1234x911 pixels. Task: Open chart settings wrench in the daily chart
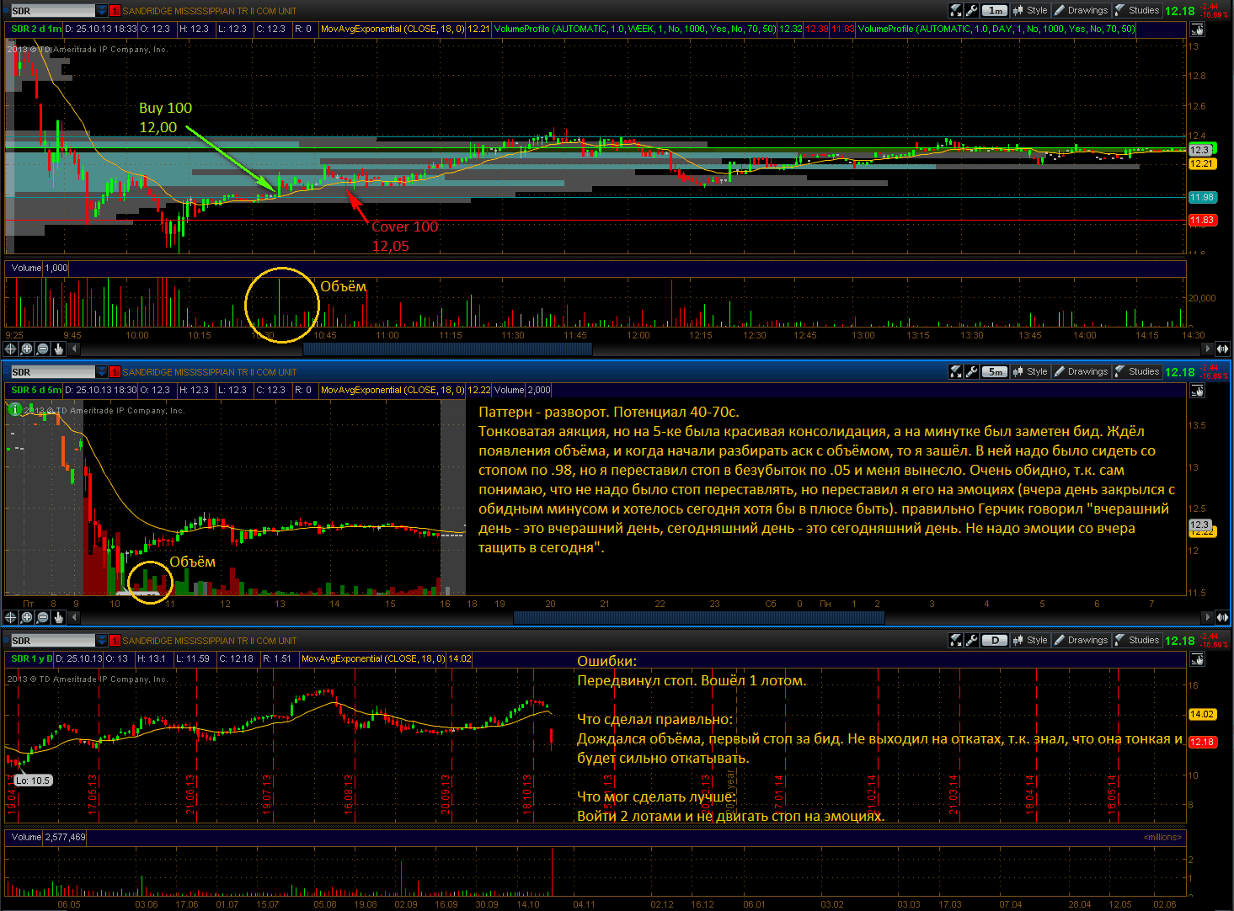pos(971,640)
